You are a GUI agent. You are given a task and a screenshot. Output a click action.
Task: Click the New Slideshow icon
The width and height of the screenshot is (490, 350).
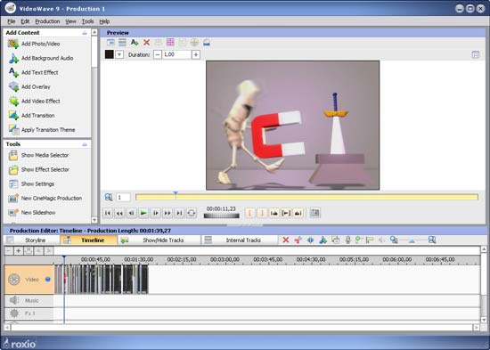point(13,213)
